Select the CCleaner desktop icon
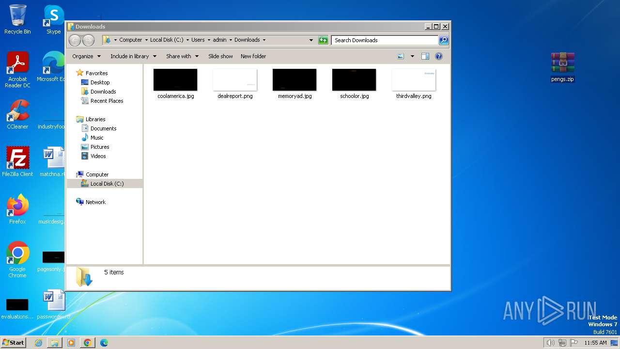 (17, 114)
